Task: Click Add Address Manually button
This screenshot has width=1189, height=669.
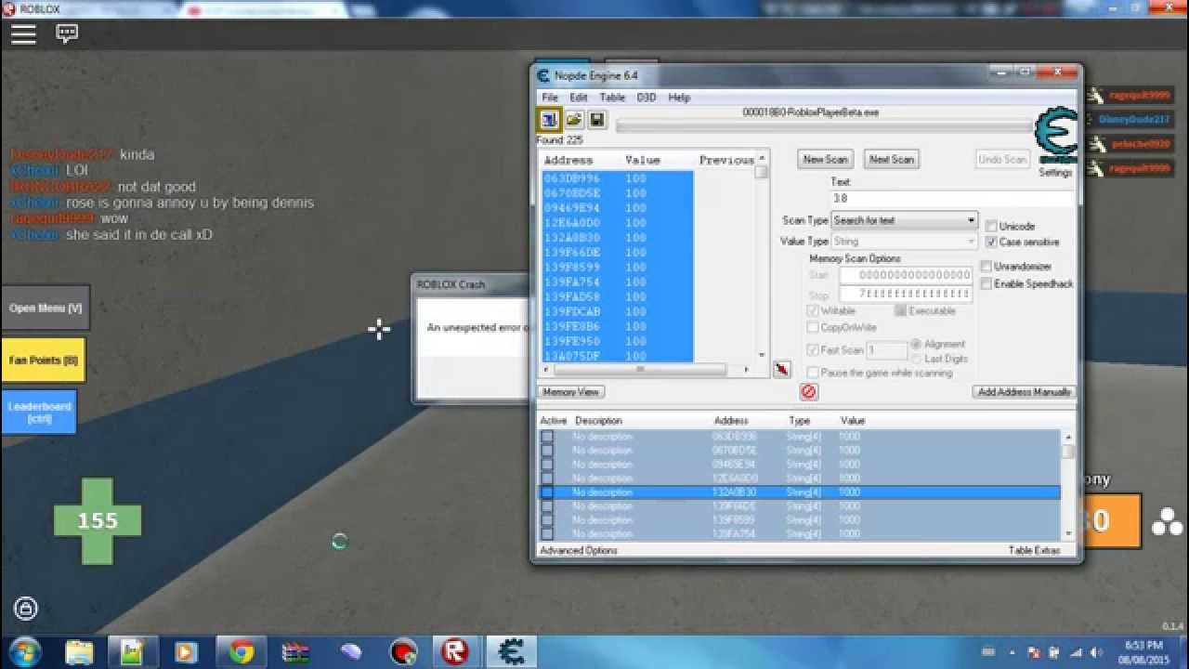Action: (1025, 392)
